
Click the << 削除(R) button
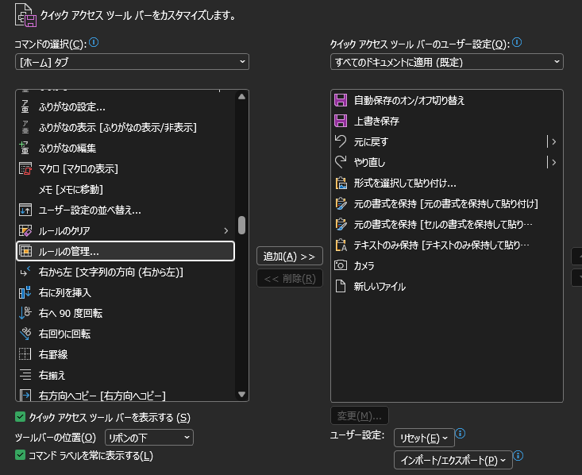[290, 279]
